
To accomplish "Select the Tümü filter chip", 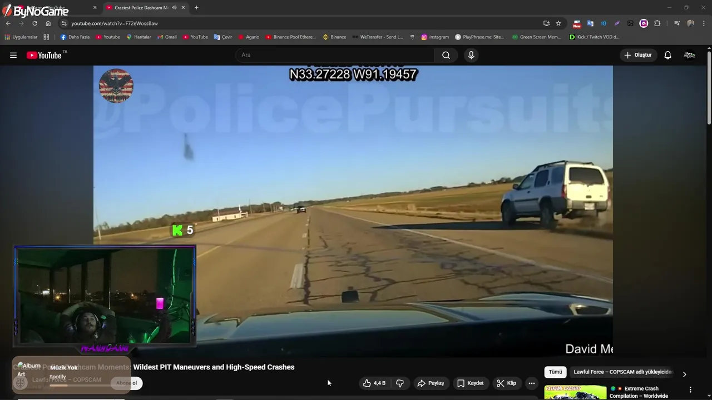I will click(555, 372).
